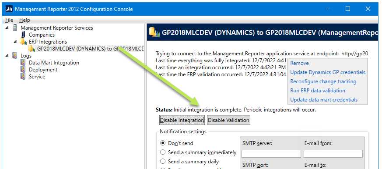Maximize the Configuration Console window

(x=348, y=9)
